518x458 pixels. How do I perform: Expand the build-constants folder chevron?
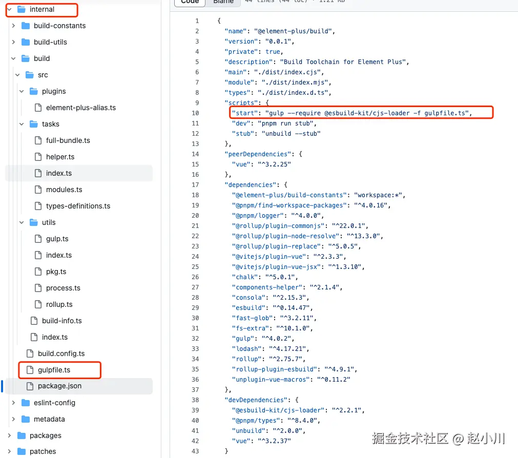tap(13, 26)
